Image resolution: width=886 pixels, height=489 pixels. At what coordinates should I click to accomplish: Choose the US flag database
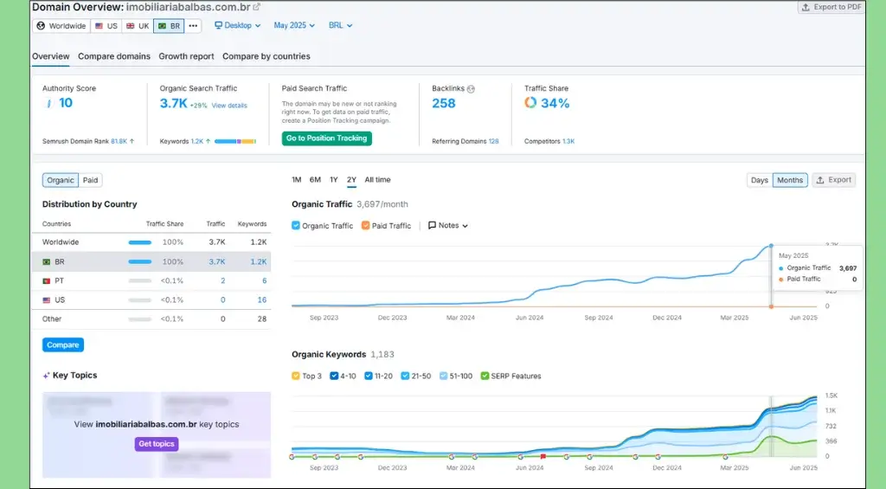click(106, 25)
